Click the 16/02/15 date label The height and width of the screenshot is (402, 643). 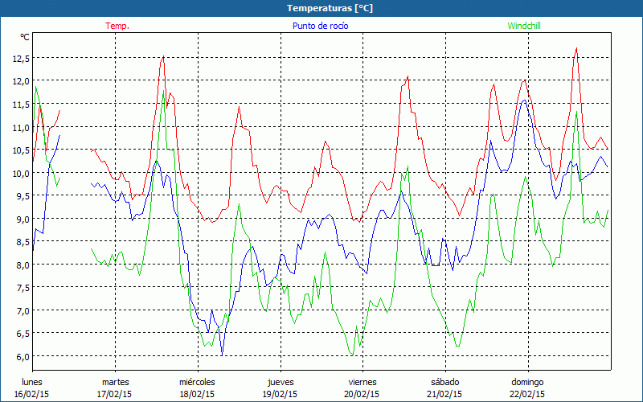point(32,394)
